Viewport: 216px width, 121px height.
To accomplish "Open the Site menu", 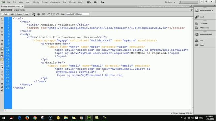I will 64,2.
